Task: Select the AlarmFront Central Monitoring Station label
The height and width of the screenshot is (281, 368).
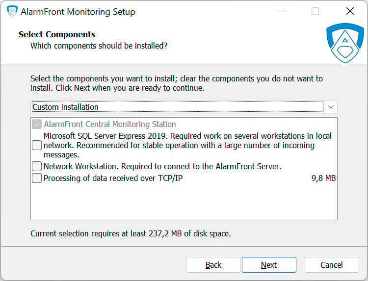Action: [109, 125]
